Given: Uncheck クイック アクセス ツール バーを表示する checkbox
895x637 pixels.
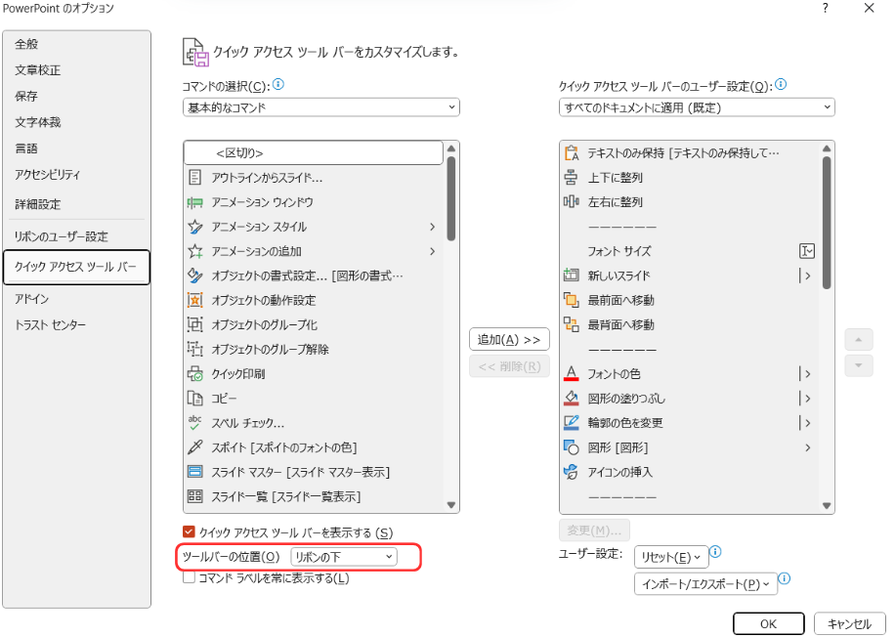Looking at the screenshot, I should (x=190, y=532).
